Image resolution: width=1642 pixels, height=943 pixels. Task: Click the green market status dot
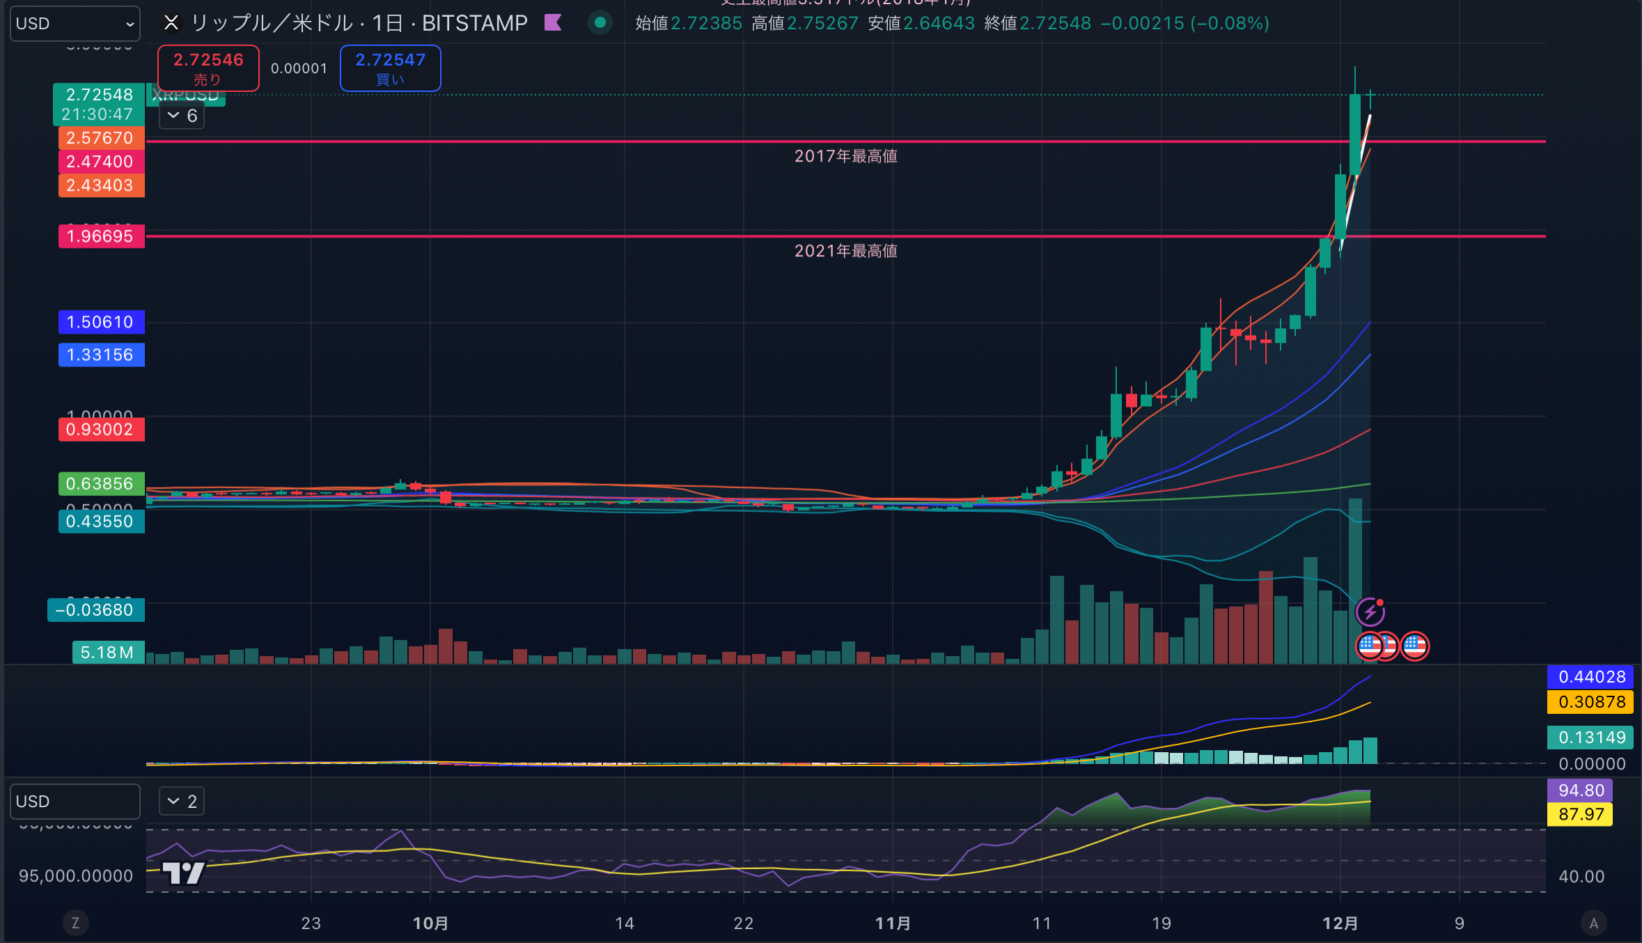point(600,23)
